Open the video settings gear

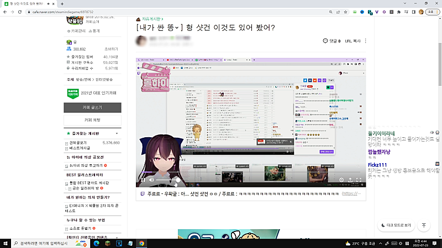click(341, 180)
